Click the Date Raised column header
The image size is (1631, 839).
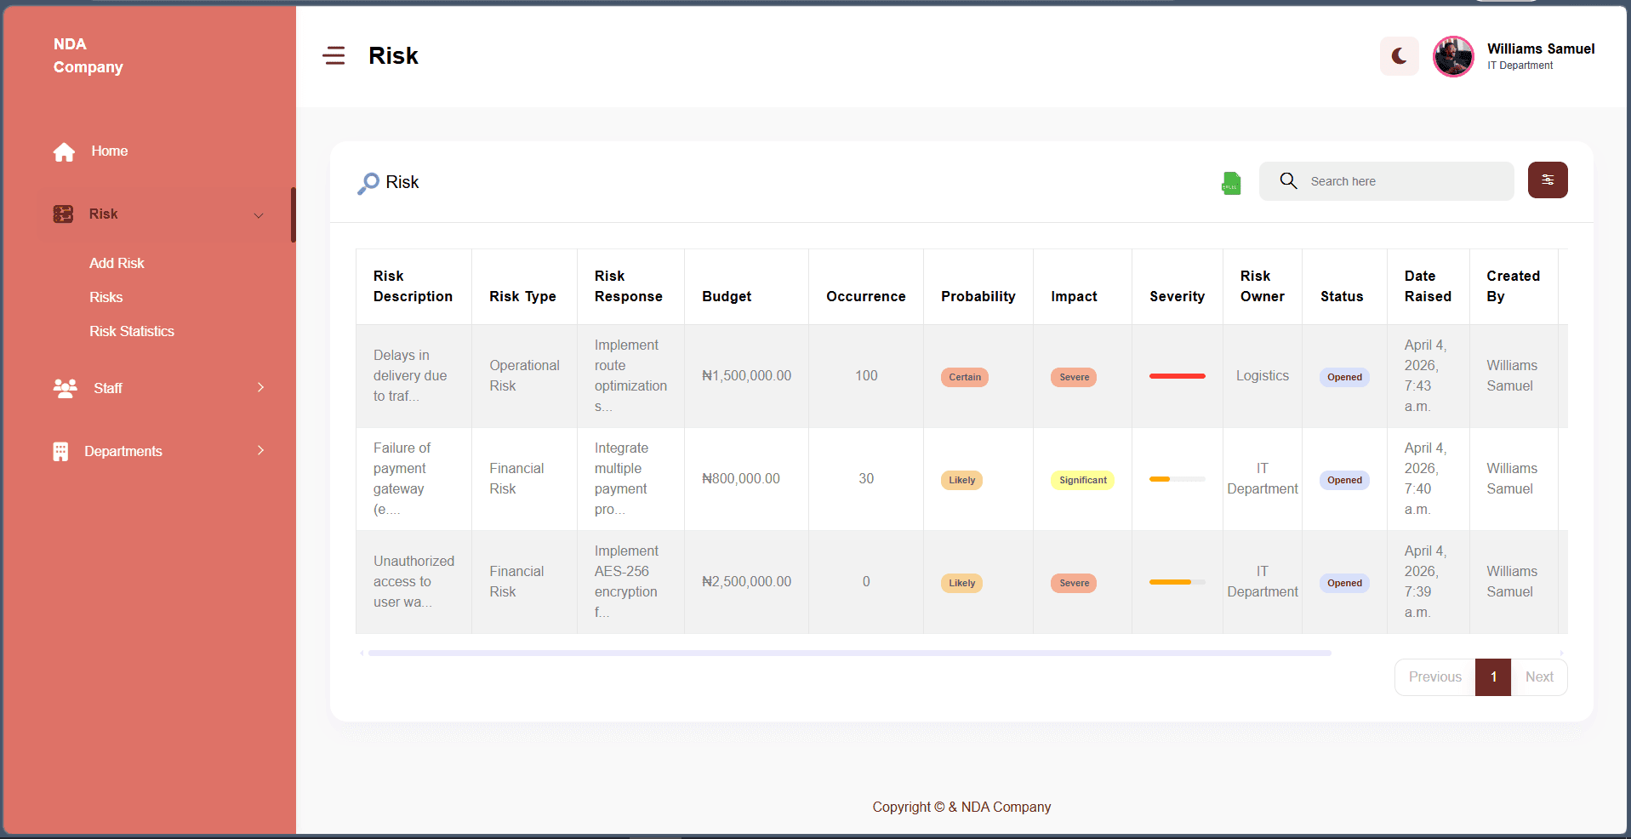click(1428, 286)
